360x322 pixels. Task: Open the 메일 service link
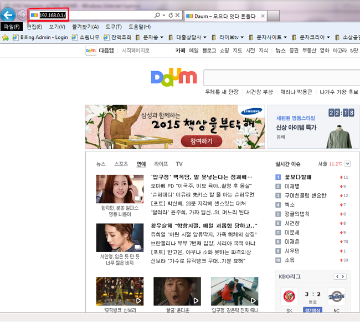click(194, 51)
